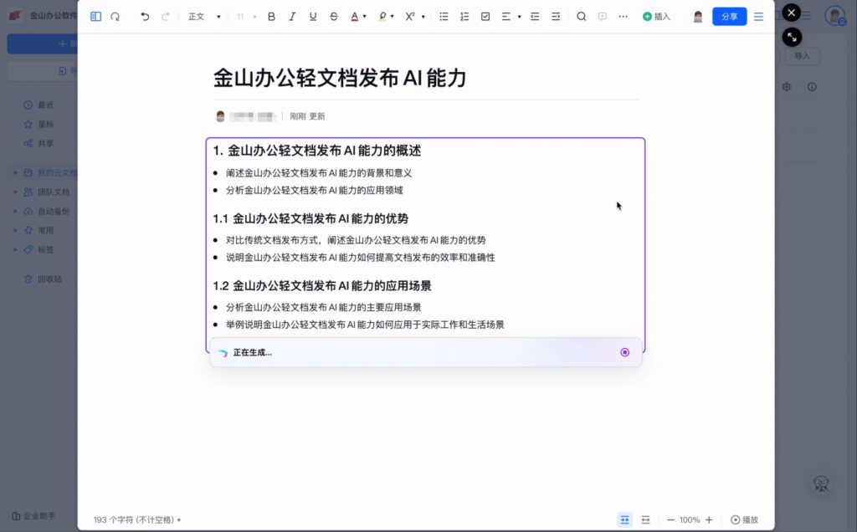Screen dimensions: 857x532
Task: Click the 100% zoom level
Action: 690,519
